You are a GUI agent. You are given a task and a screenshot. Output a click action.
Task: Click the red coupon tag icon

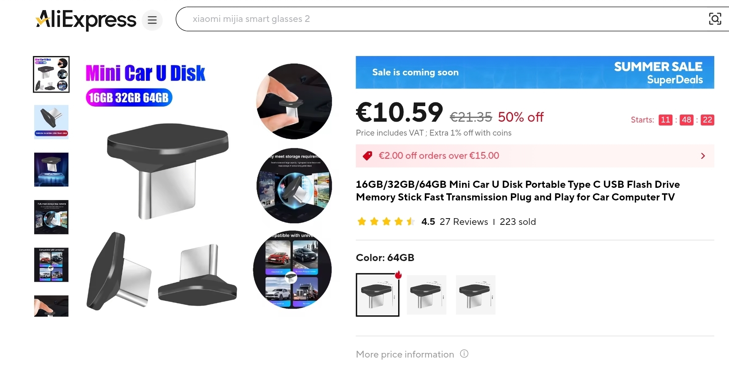pyautogui.click(x=367, y=156)
